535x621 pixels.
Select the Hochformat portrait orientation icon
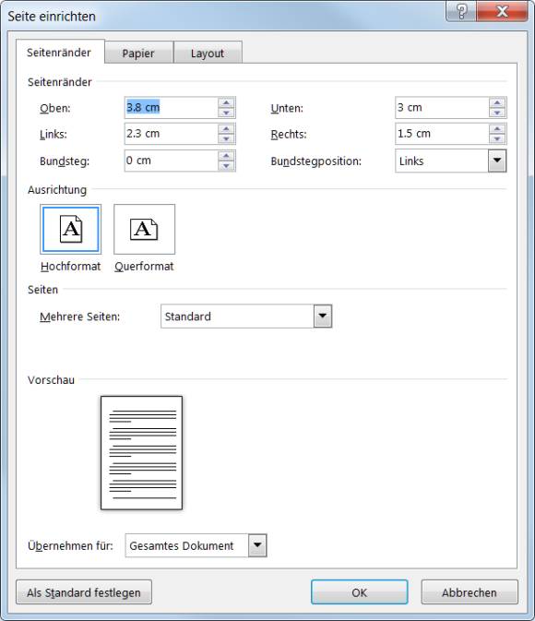tap(70, 230)
